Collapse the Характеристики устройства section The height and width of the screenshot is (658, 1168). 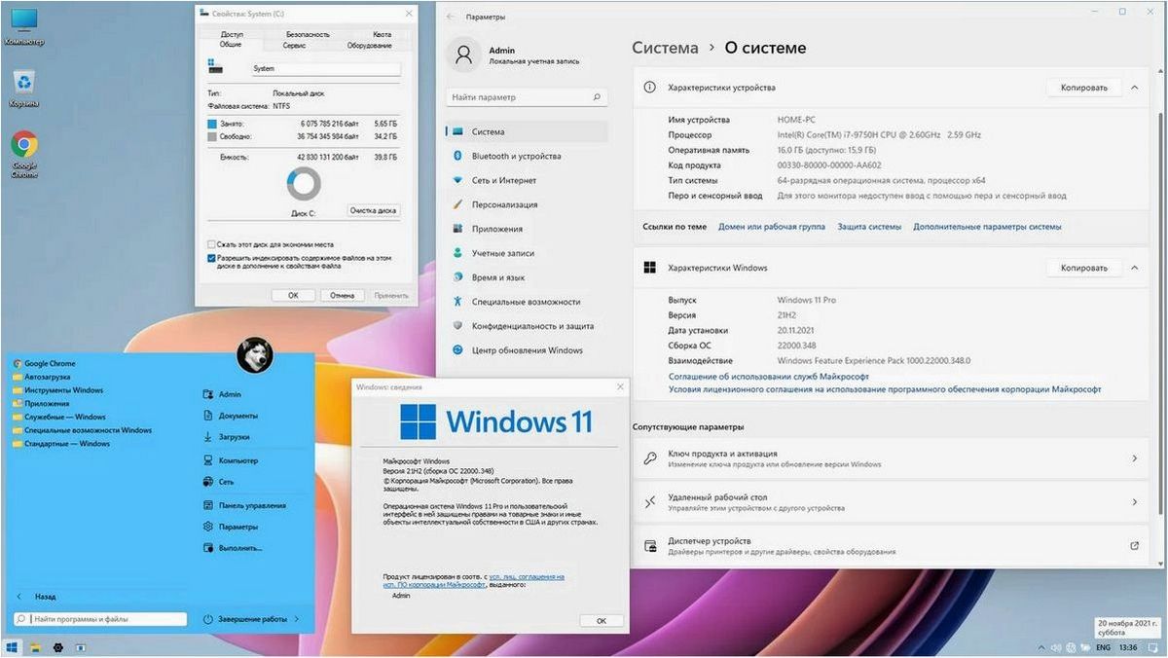click(x=1134, y=88)
